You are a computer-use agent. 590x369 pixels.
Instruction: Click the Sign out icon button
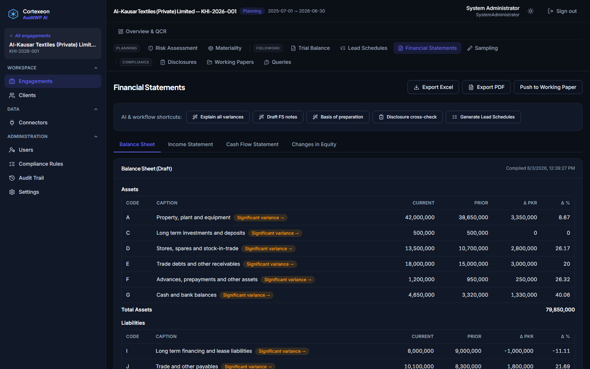click(562, 11)
